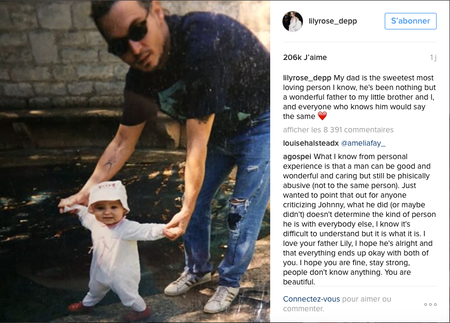Click the agospei comment text body
450x323 pixels.
[x=360, y=219]
